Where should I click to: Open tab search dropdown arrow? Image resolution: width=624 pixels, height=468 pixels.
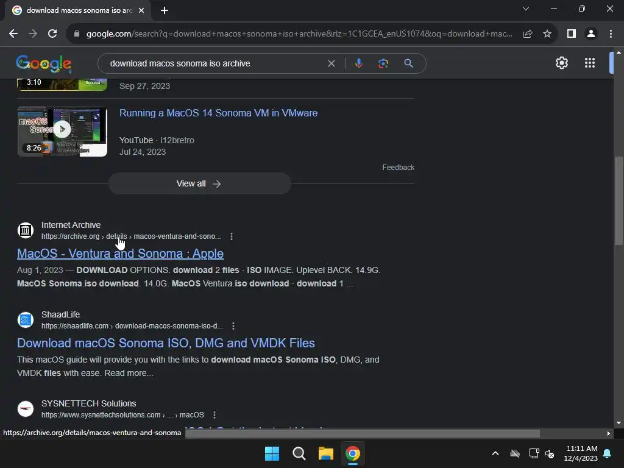(526, 9)
